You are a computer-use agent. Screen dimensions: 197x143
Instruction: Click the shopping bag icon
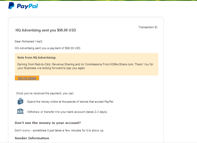pyautogui.click(x=20, y=101)
